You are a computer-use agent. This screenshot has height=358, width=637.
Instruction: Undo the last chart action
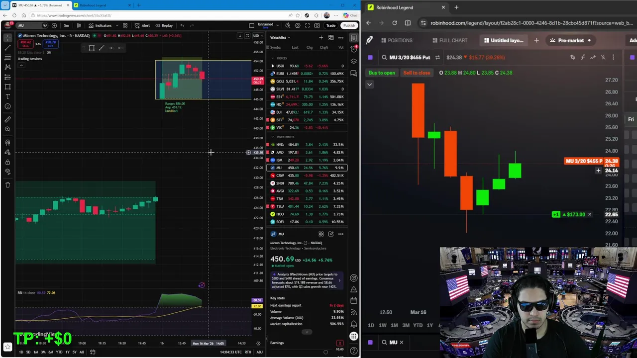pos(182,25)
